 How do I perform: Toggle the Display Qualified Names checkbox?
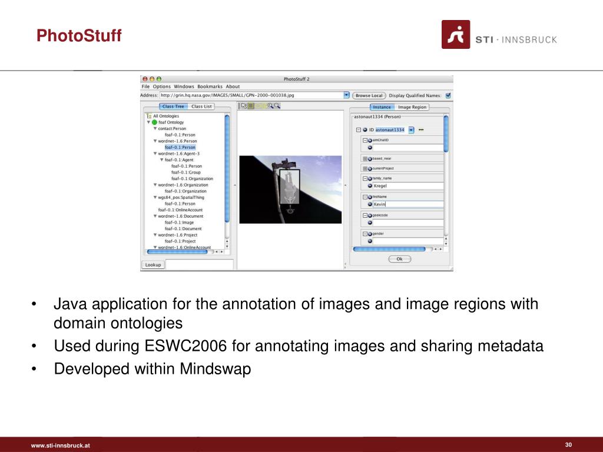click(448, 95)
